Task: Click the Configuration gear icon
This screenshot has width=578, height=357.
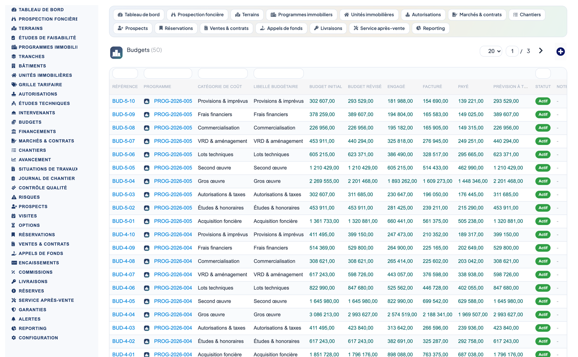Action: pos(14,338)
